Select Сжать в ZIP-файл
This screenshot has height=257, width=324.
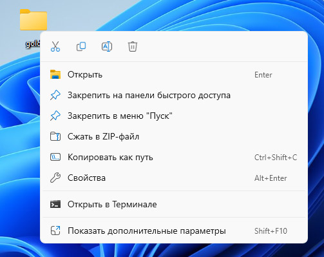click(x=174, y=137)
